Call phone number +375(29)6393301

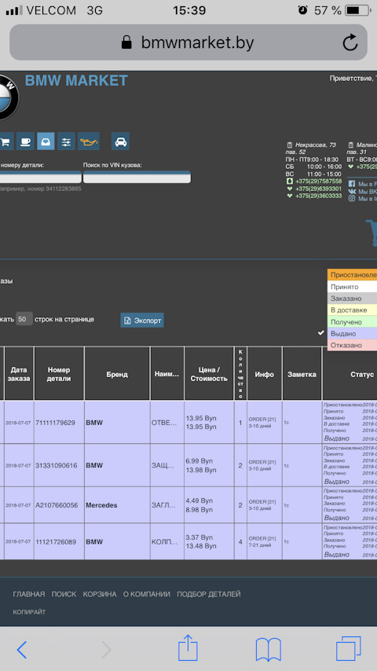pos(318,189)
